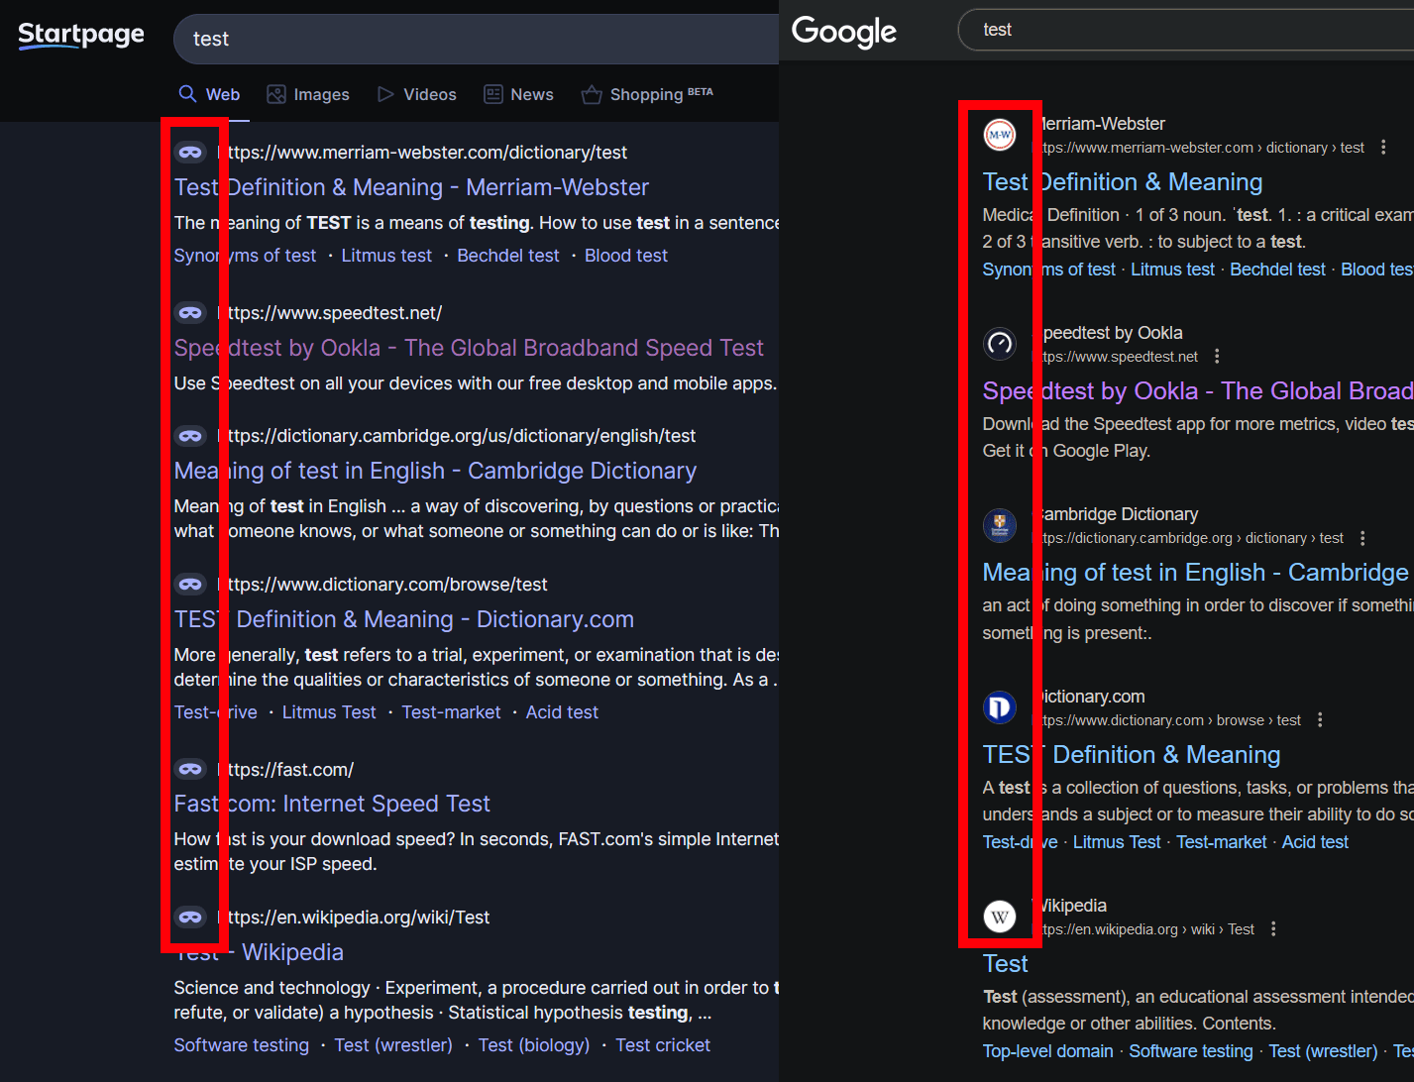Viewport: 1414px width, 1082px height.
Task: Click 'Blood test' sitelink on Startpage
Action: click(626, 256)
